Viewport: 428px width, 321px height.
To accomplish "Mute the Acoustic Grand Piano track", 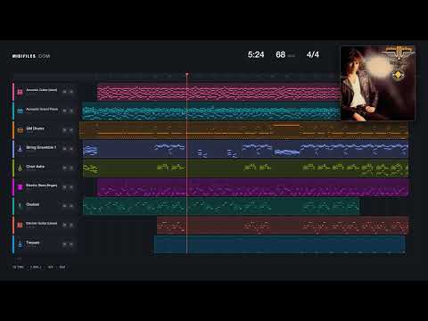I will click(64, 111).
